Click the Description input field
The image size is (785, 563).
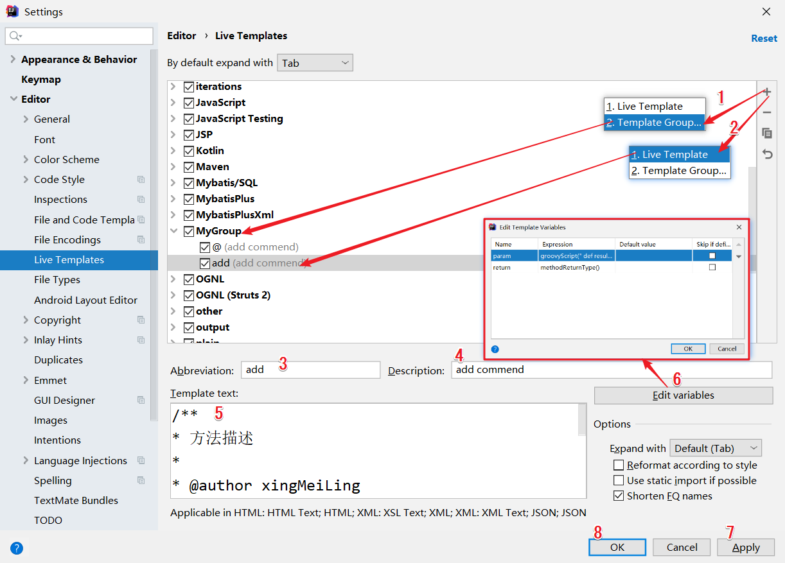(612, 370)
